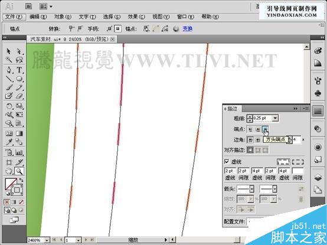Open the 编辑(E) menu
Image resolution: width=327 pixels, height=245 pixels.
pyautogui.click(x=38, y=17)
